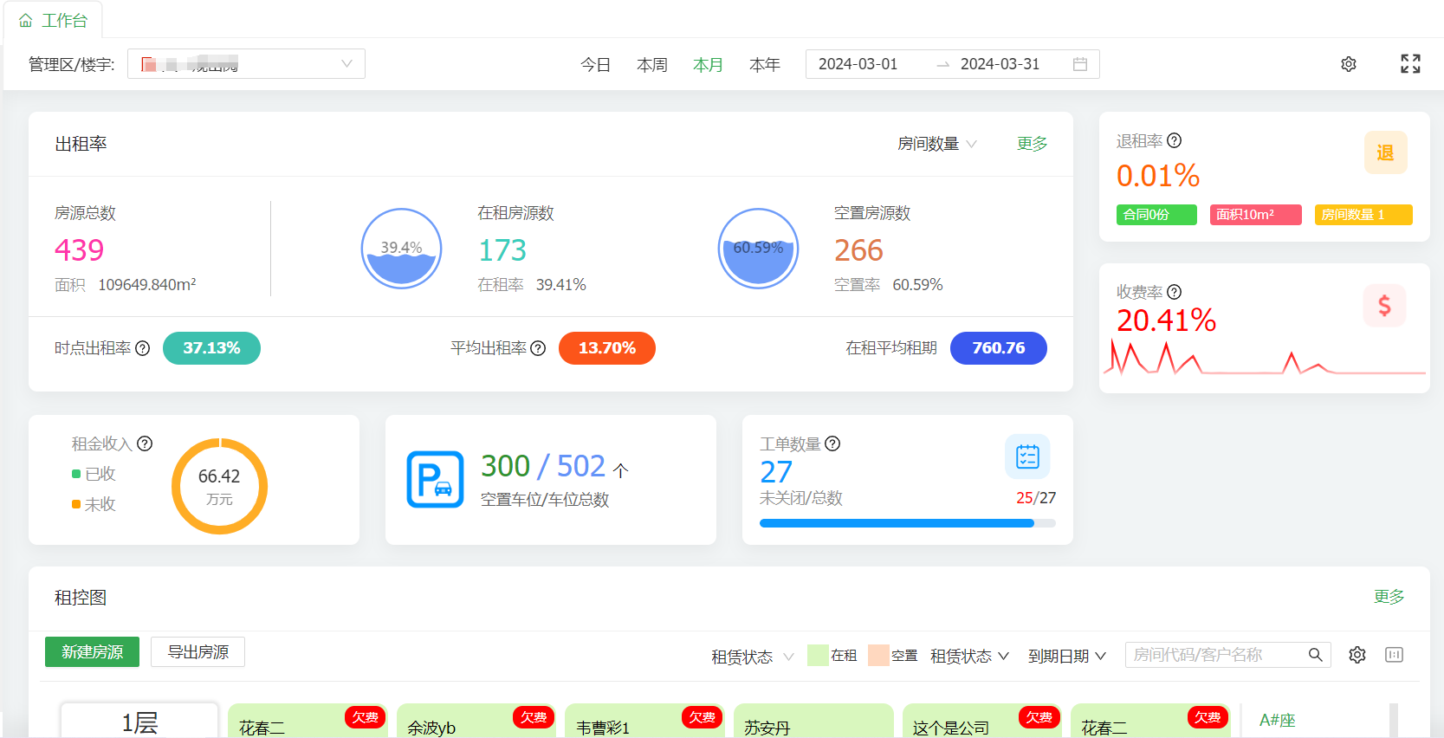Click the 13.70% 平均出租率 badge
1444x738 pixels.
click(x=607, y=348)
